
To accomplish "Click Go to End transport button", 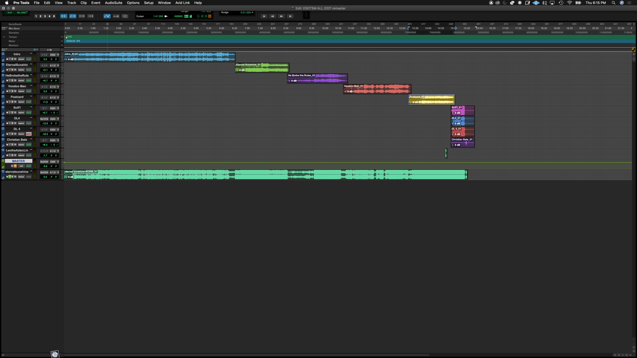I will 290,16.
